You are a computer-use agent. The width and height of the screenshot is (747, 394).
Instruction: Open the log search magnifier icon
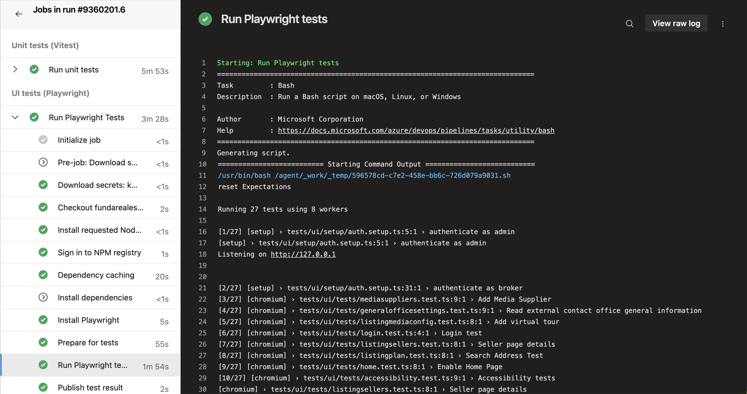[629, 24]
